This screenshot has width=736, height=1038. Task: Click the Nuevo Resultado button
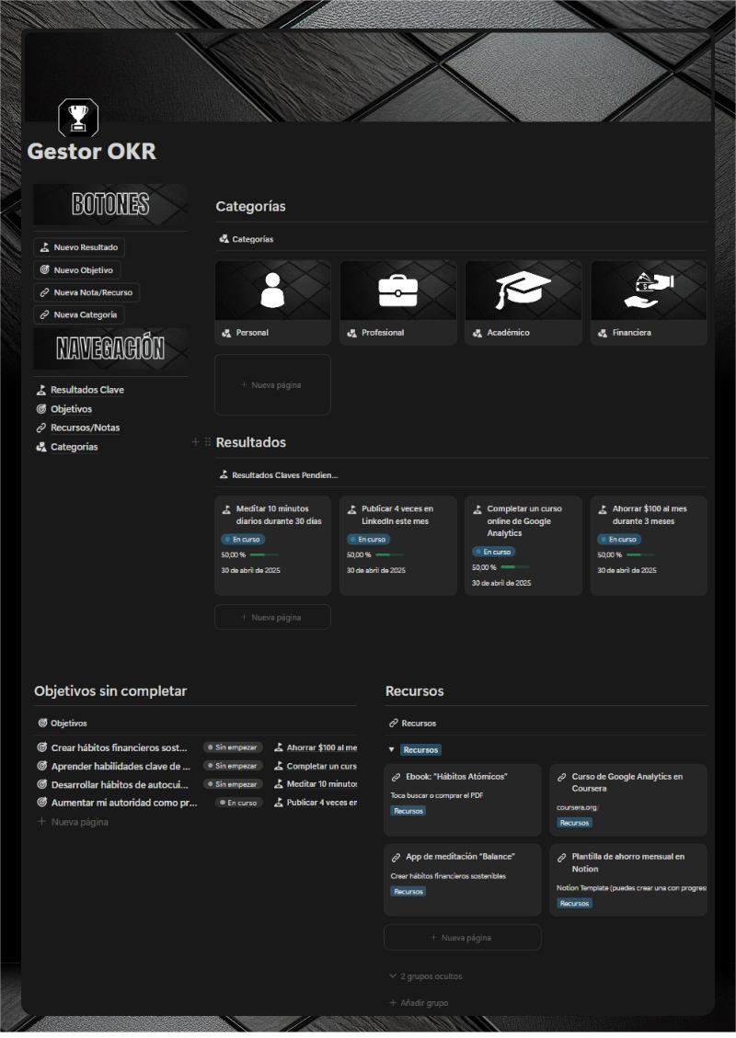click(79, 247)
